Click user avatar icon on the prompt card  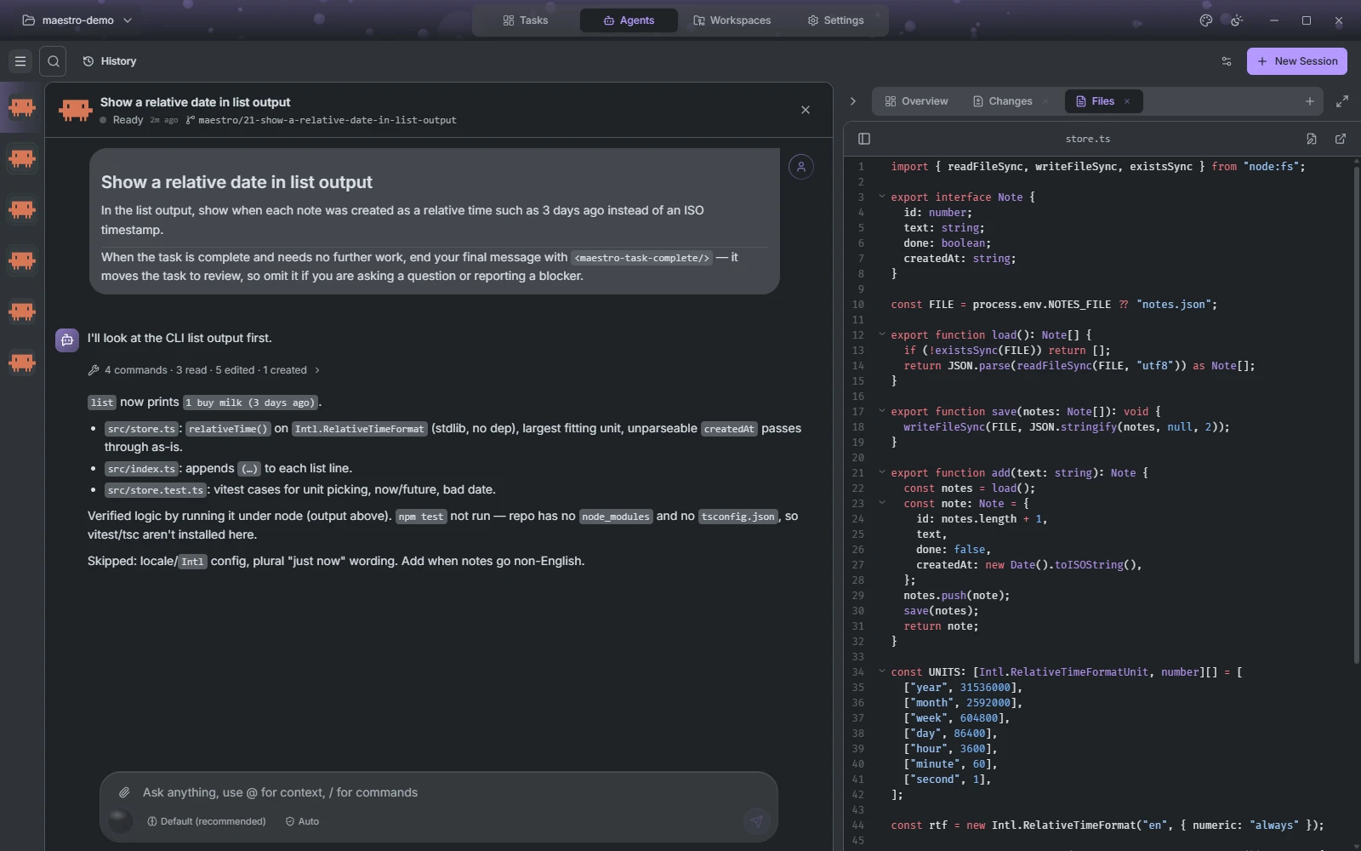[x=800, y=167]
